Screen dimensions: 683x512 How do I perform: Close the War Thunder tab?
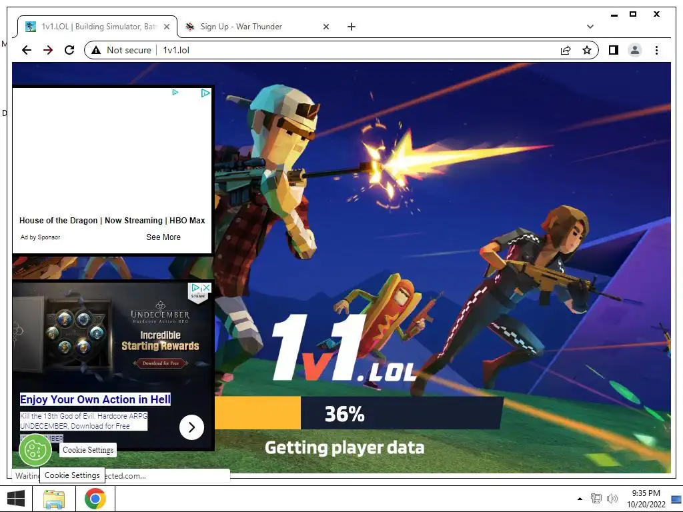(325, 27)
